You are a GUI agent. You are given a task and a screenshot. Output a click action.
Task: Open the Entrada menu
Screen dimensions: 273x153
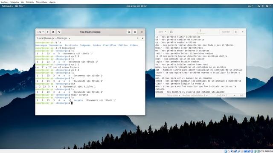pos(30,2)
